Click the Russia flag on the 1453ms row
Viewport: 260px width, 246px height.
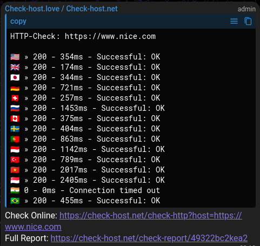point(15,108)
